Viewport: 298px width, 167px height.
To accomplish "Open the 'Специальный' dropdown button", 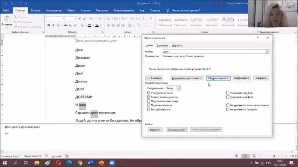I will point(177,130).
